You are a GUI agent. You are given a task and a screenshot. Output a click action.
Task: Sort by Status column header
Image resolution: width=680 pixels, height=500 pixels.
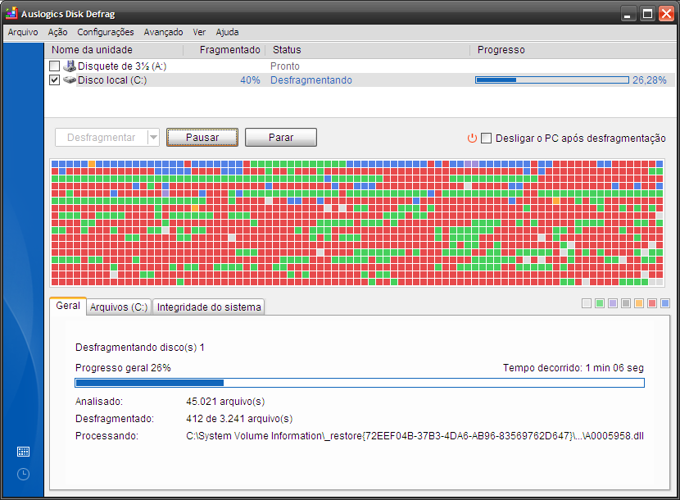pyautogui.click(x=368, y=50)
